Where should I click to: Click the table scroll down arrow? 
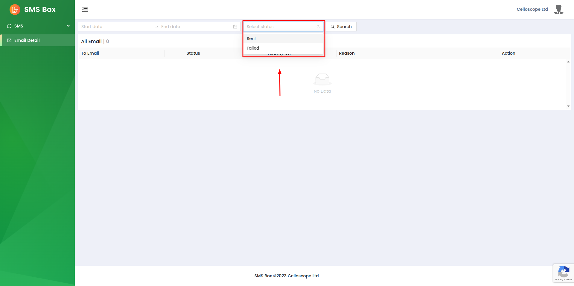(x=568, y=106)
